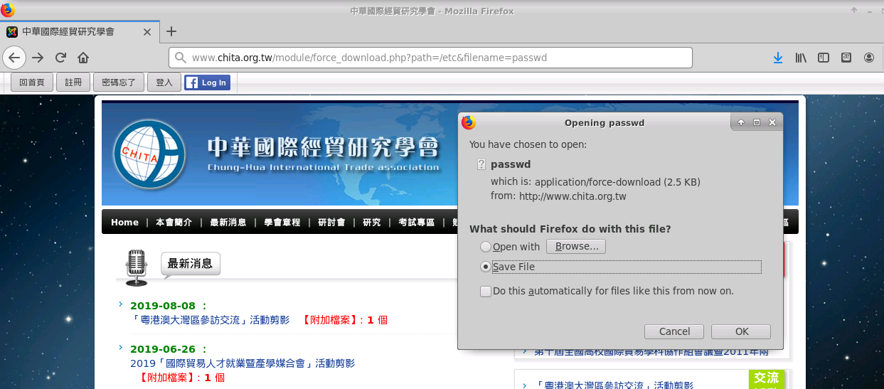Viewport: 884px width, 389px height.
Task: Open the Home menu item
Action: [124, 223]
